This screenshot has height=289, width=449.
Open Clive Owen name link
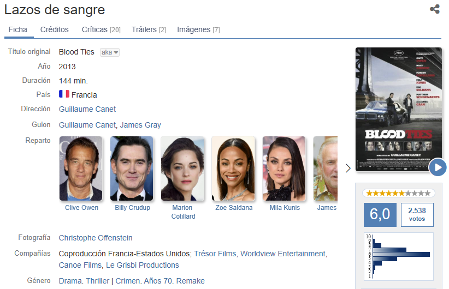click(x=81, y=208)
